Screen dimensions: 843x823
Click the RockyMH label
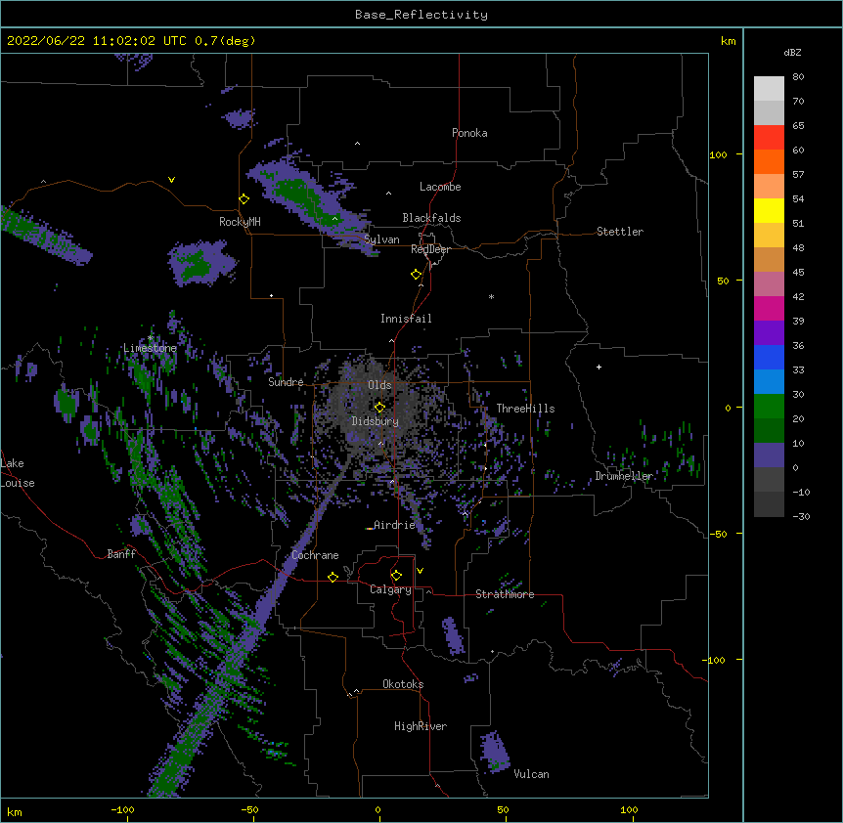point(240,222)
